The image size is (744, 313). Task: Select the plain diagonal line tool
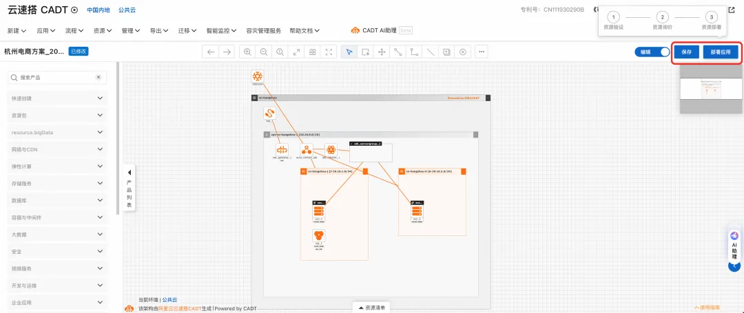431,52
